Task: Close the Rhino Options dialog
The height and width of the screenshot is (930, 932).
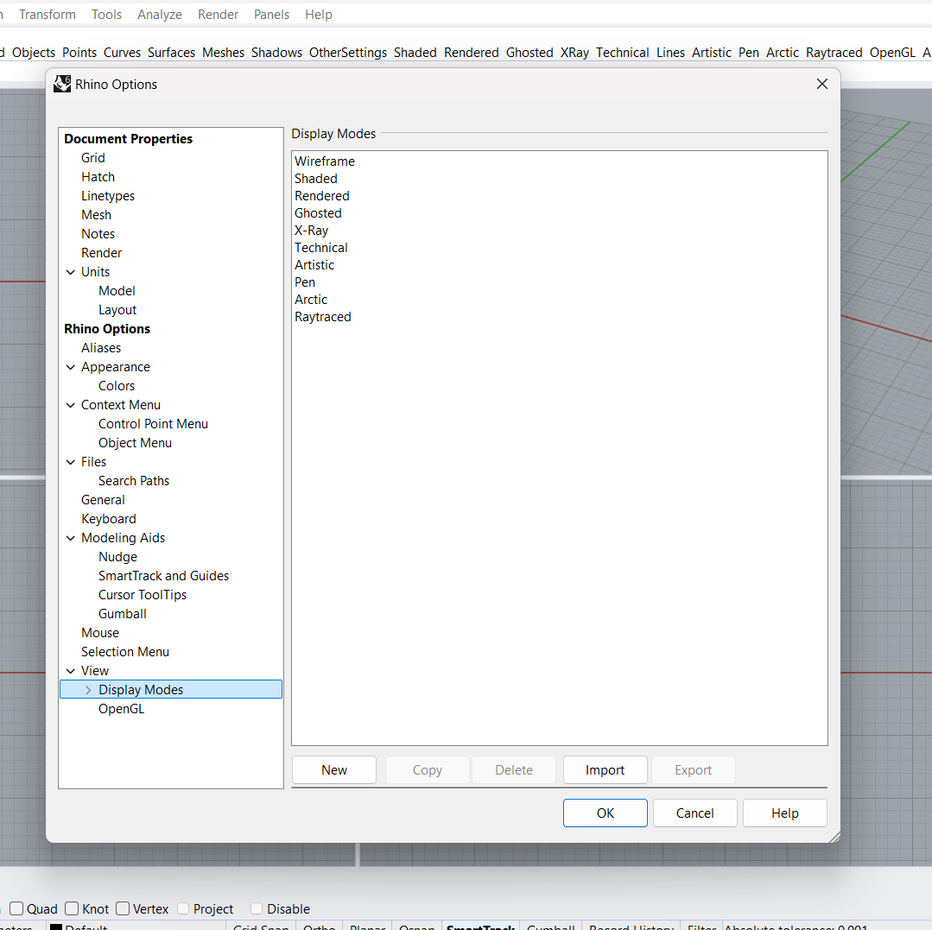Action: tap(821, 84)
